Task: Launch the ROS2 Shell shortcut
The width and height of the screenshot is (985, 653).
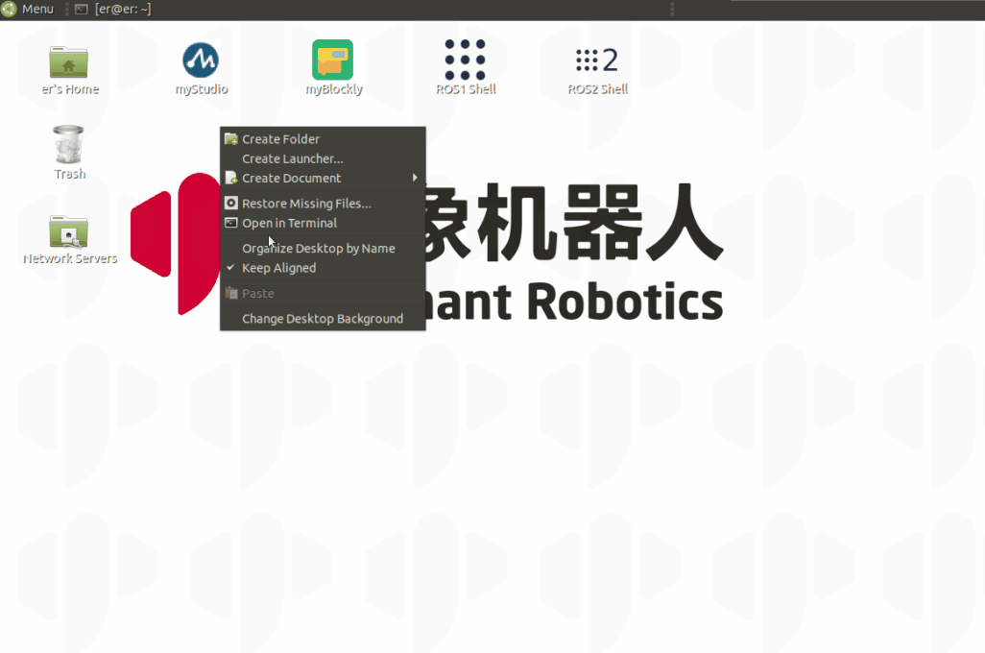Action: coord(597,60)
